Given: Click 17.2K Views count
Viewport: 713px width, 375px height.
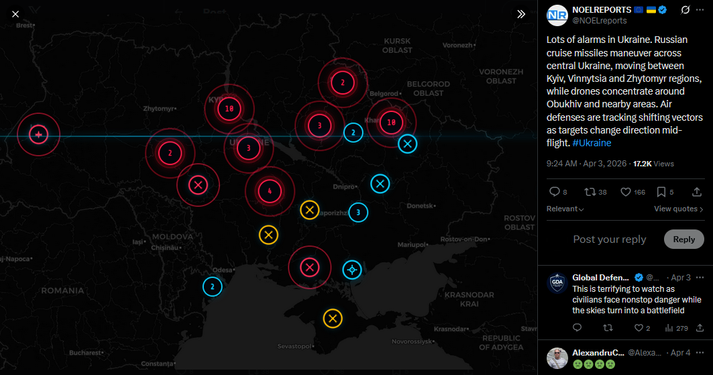Looking at the screenshot, I should coord(653,164).
